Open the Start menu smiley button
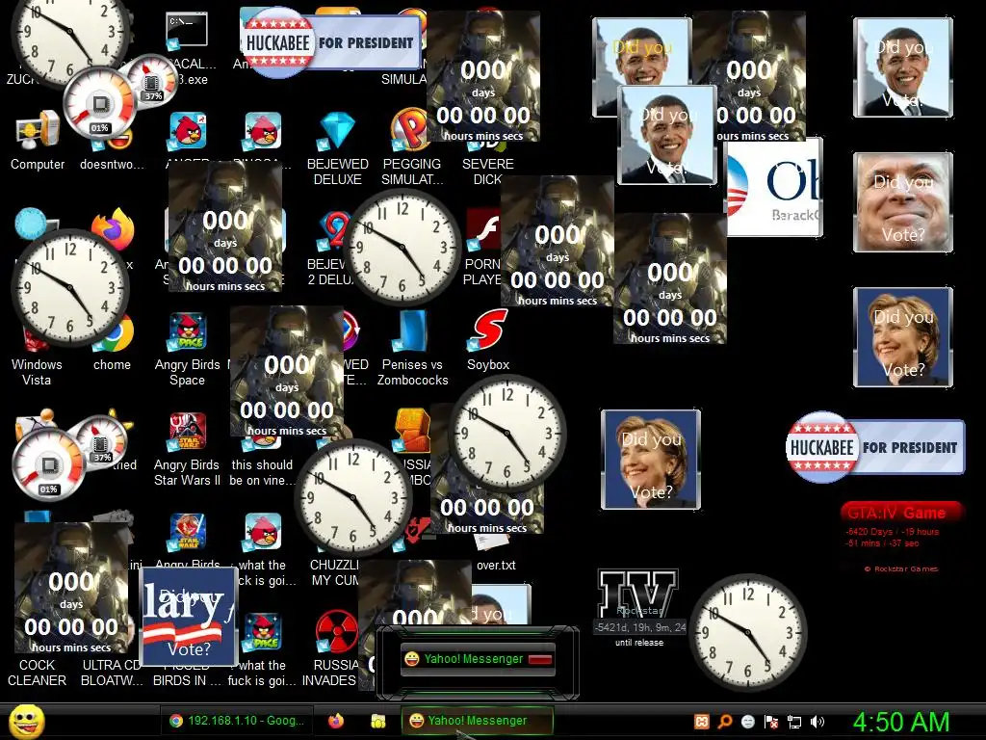 [x=26, y=721]
